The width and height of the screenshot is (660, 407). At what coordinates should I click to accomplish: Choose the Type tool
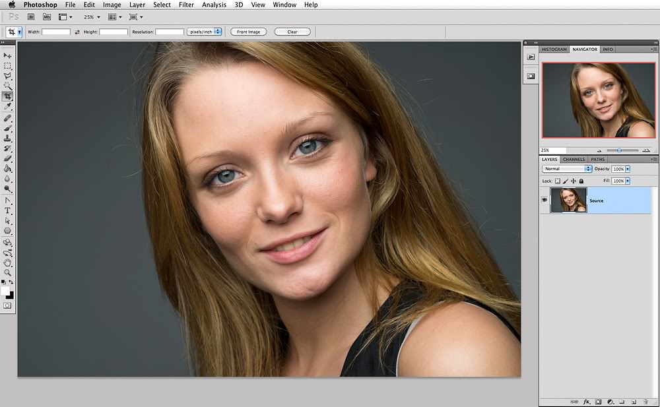tap(8, 210)
